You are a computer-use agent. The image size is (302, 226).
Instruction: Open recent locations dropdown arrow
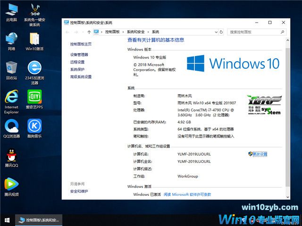[x=83, y=32]
